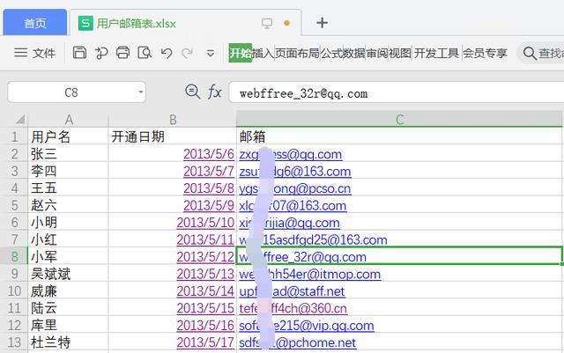Click the plus icon to add new tab
This screenshot has height=353, width=564.
(x=322, y=23)
